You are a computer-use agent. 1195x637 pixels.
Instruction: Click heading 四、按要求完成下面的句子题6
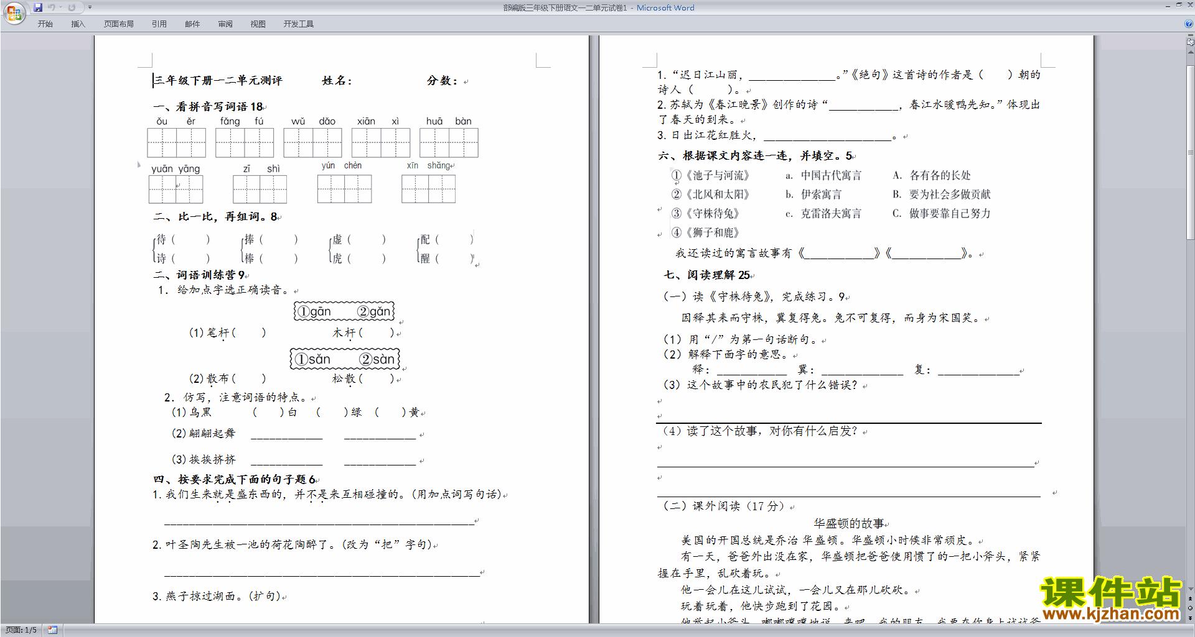235,479
